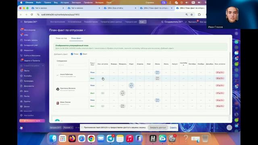Click Иван's Февраль fact vacation chip
This screenshot has height=145, width=258.
pyautogui.click(x=123, y=106)
